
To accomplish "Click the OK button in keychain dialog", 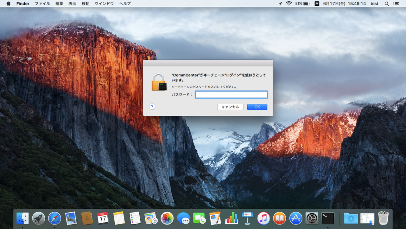I will [x=257, y=107].
